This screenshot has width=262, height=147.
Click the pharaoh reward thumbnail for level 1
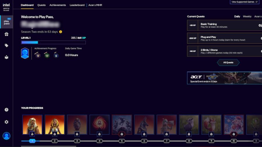[x=32, y=125]
